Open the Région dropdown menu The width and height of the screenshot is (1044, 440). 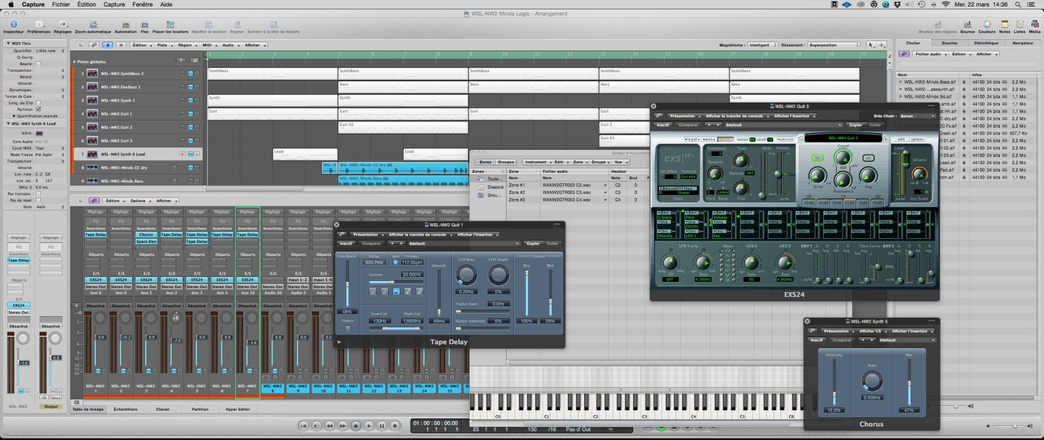pyautogui.click(x=187, y=45)
